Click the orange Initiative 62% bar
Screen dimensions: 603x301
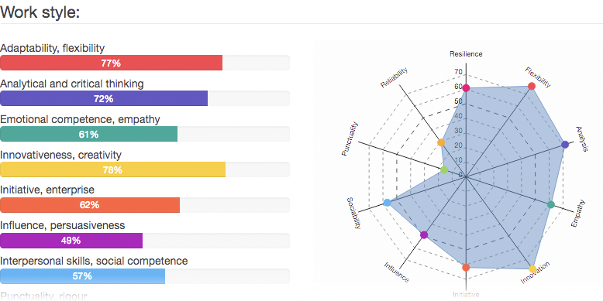point(90,205)
